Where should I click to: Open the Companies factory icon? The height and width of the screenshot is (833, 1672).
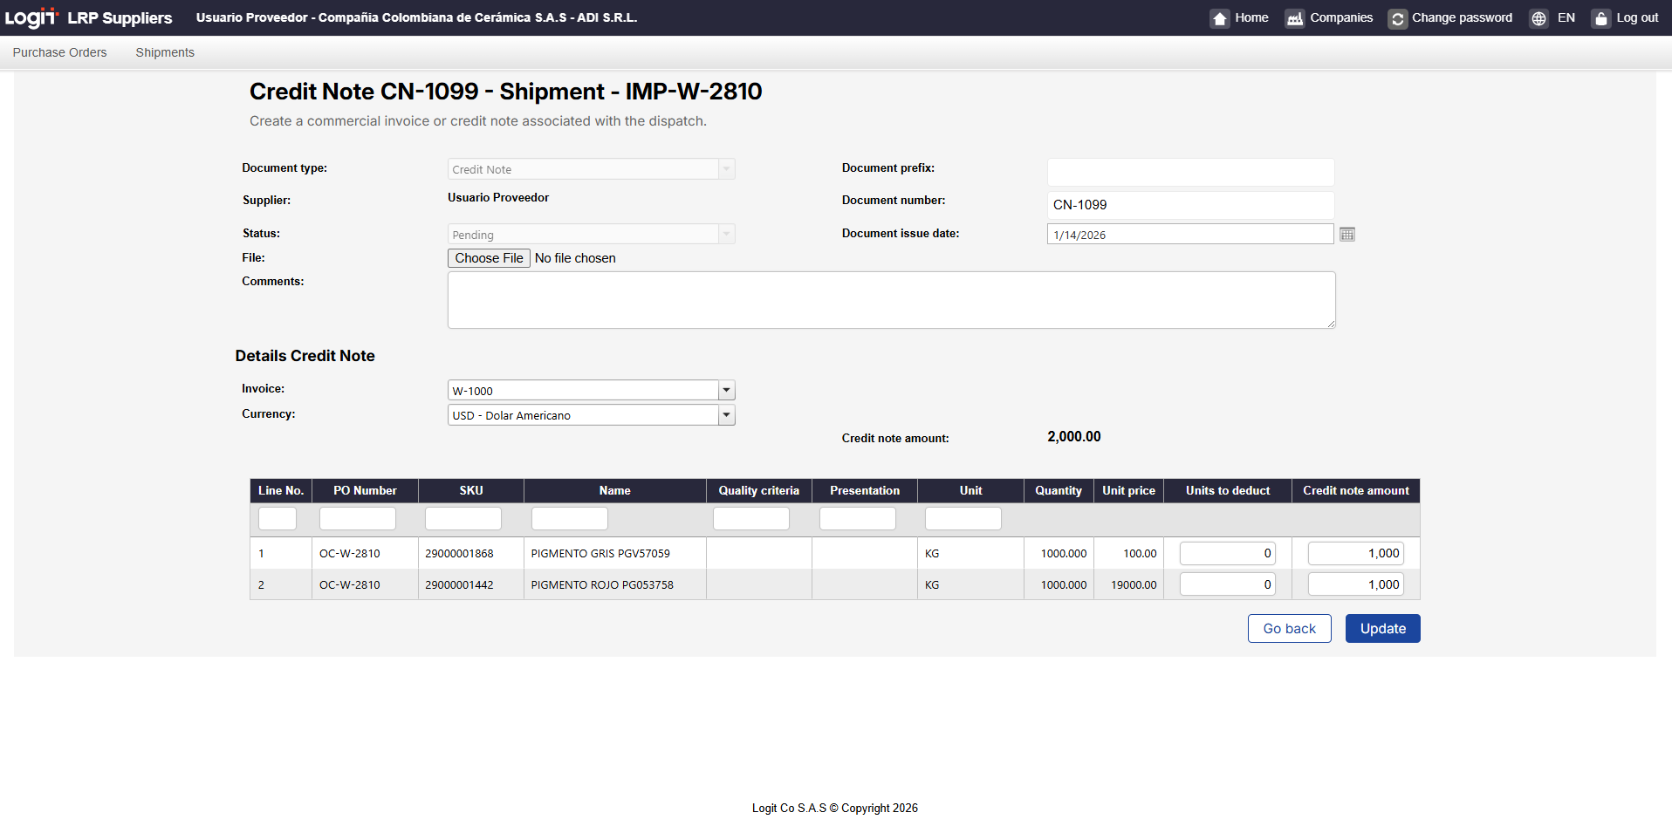click(1294, 18)
